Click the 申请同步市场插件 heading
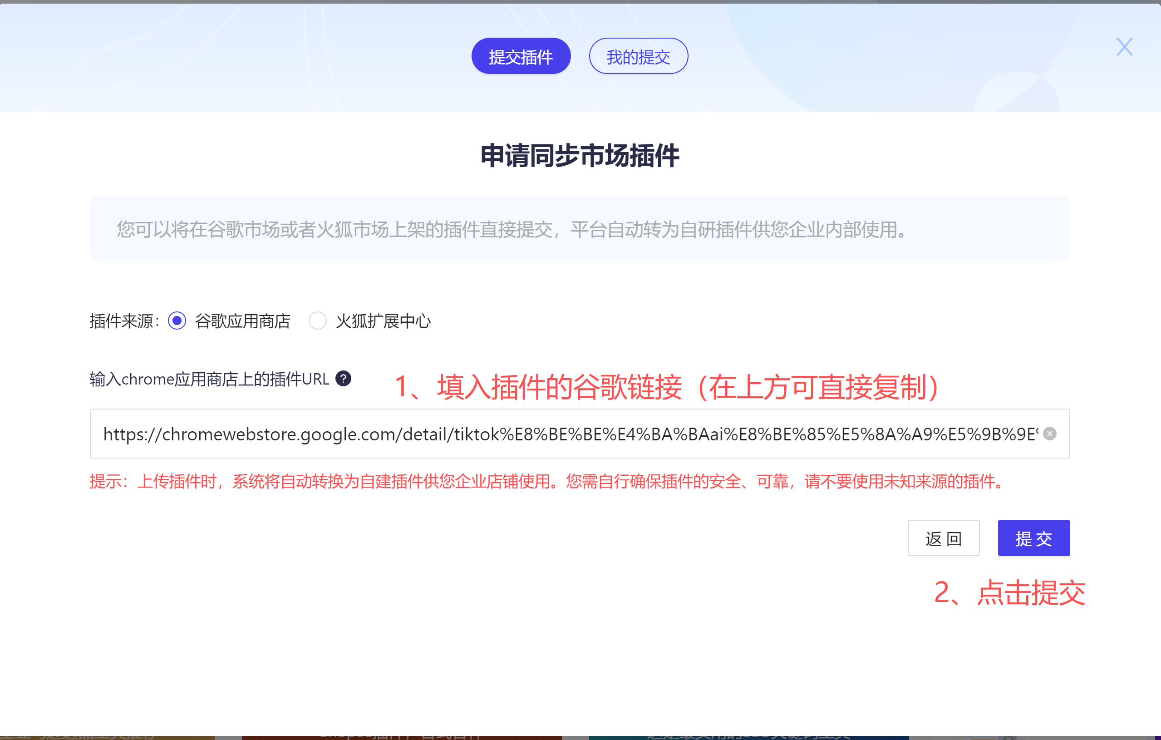This screenshot has height=740, width=1161. [x=580, y=156]
